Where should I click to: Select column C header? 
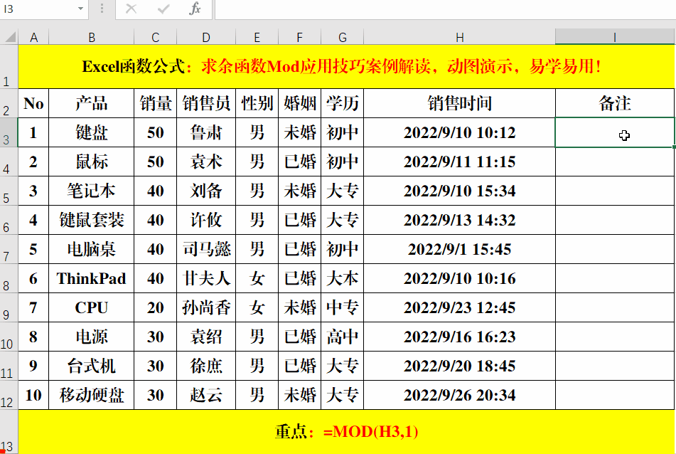[x=155, y=37]
